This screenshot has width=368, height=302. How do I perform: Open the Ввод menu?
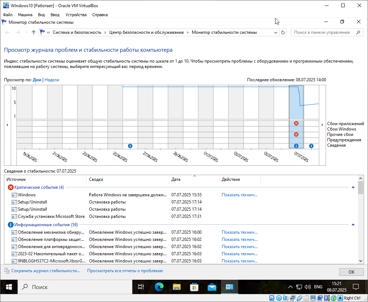pos(55,15)
